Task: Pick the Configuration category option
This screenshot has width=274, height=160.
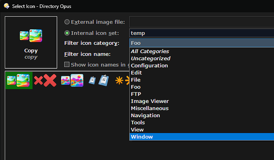Action: (149, 66)
